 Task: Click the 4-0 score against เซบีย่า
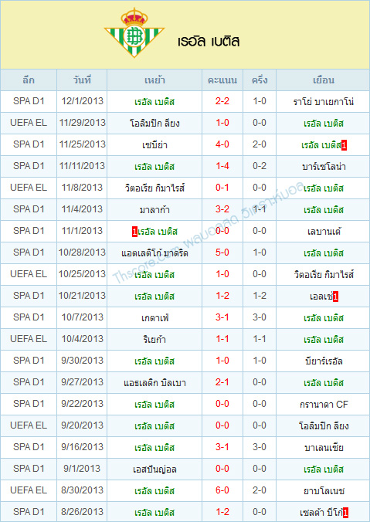pyautogui.click(x=222, y=144)
